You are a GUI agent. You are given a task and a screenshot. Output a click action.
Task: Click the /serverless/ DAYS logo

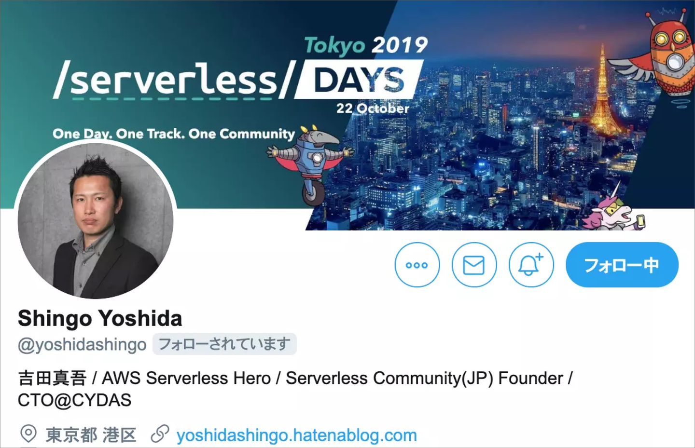(238, 80)
